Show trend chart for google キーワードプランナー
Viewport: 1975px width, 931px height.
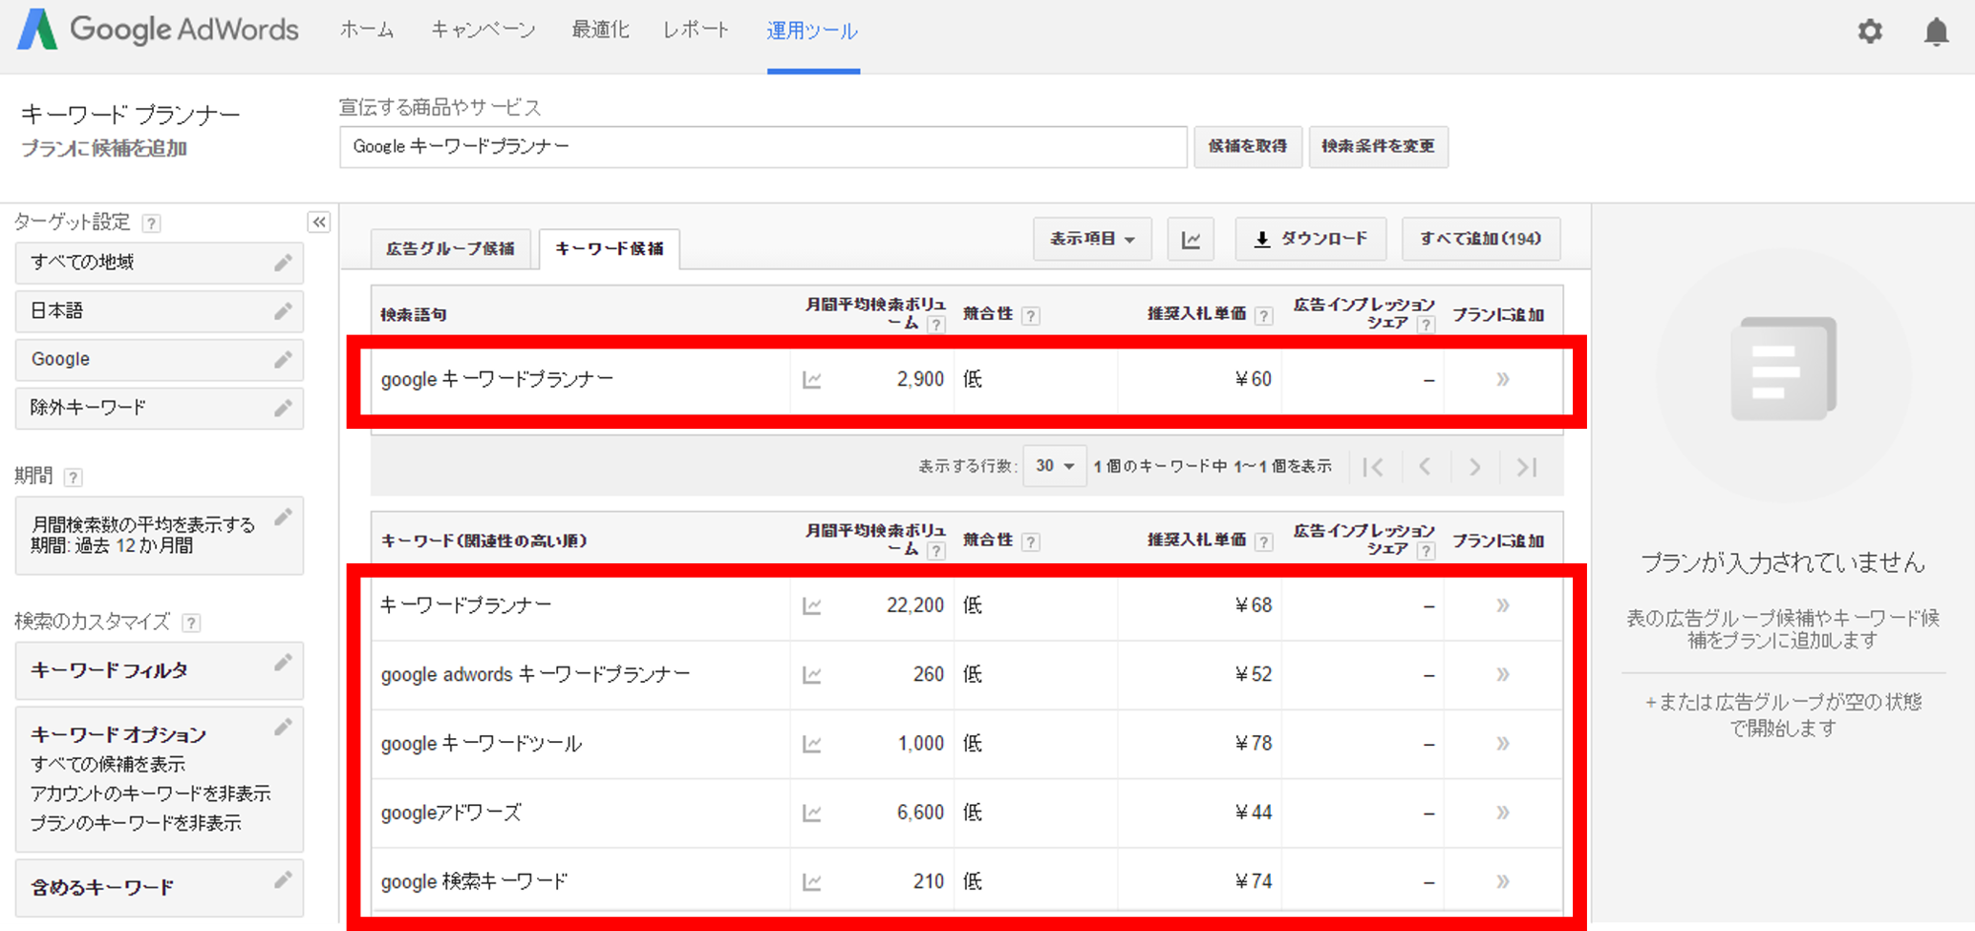(x=812, y=380)
